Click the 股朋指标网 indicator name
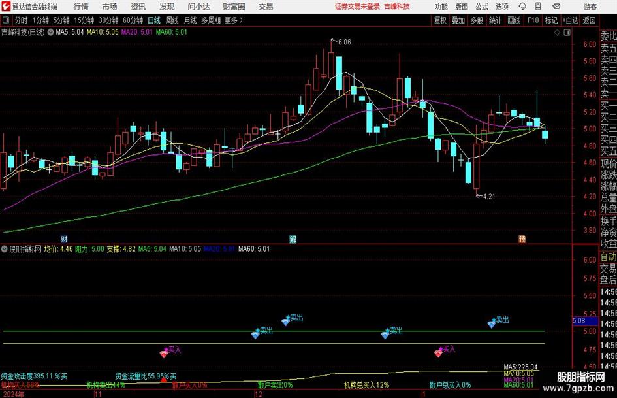The image size is (617, 398). (x=25, y=249)
